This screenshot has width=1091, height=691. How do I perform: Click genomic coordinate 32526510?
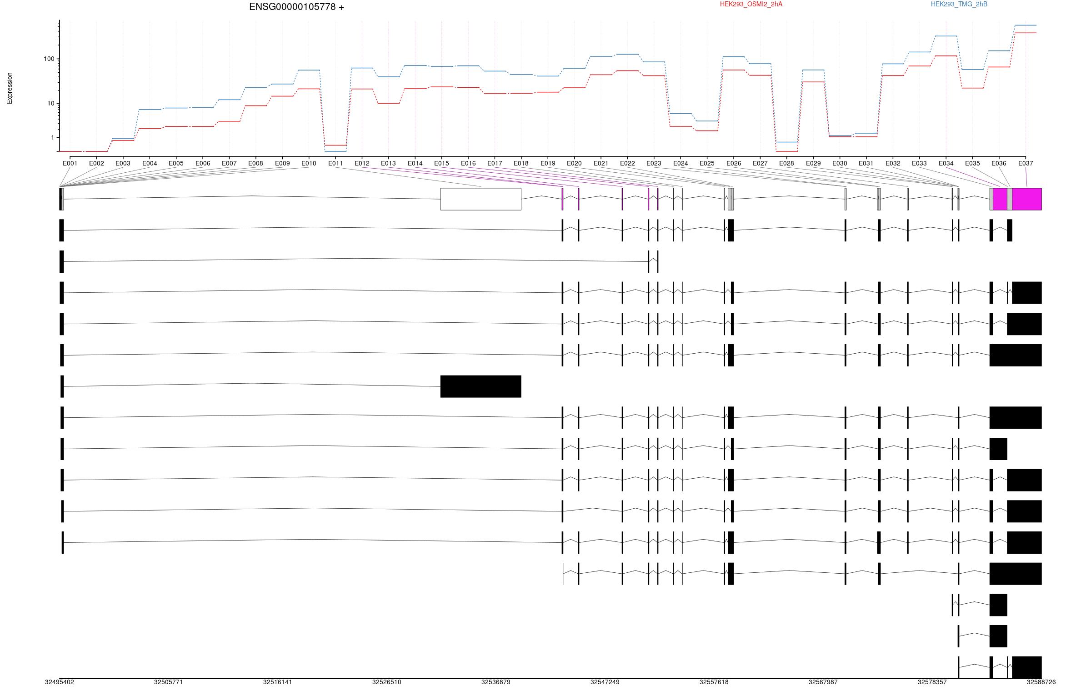386,682
